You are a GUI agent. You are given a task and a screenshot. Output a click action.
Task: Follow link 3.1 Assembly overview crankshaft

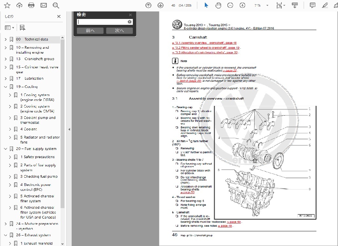(x=205, y=43)
